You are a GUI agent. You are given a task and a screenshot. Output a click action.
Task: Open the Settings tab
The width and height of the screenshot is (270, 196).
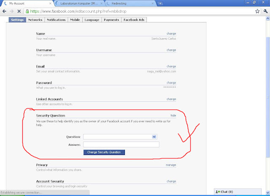pos(17,20)
